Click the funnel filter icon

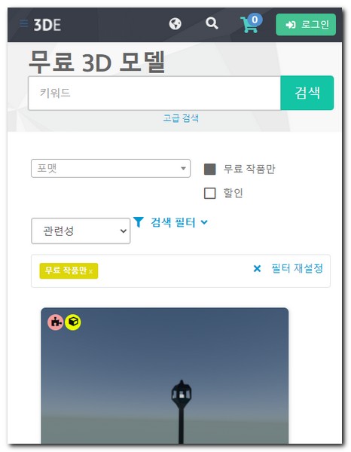(139, 222)
